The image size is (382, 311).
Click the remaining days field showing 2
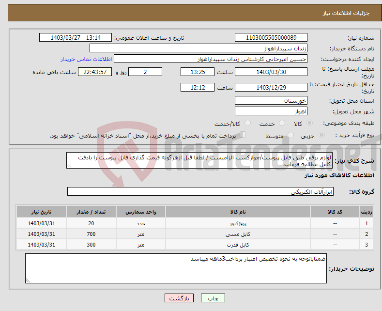145,72
